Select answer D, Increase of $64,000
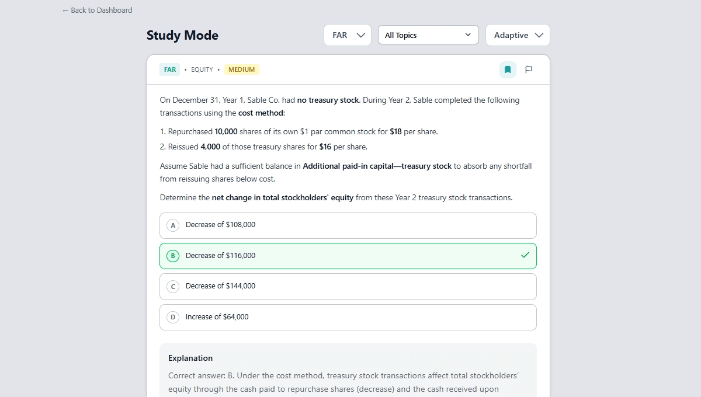This screenshot has width=701, height=397. coord(348,317)
